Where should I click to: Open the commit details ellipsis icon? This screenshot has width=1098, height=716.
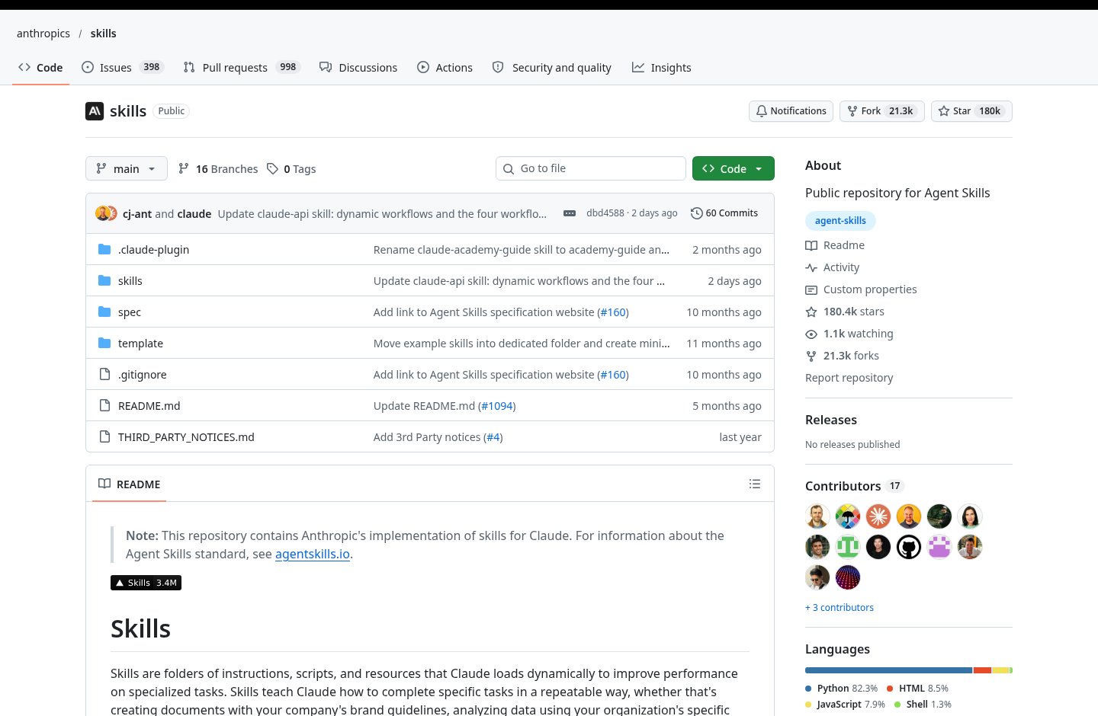pos(570,213)
